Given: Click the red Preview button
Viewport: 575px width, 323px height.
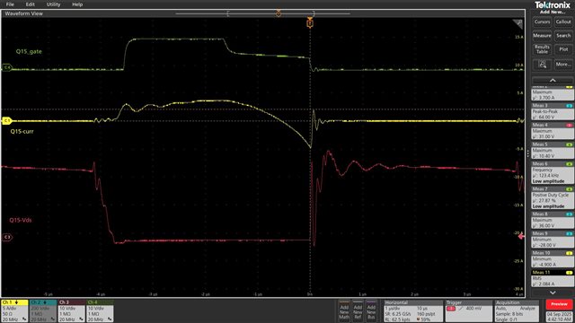Looking at the screenshot, I should 559,304.
